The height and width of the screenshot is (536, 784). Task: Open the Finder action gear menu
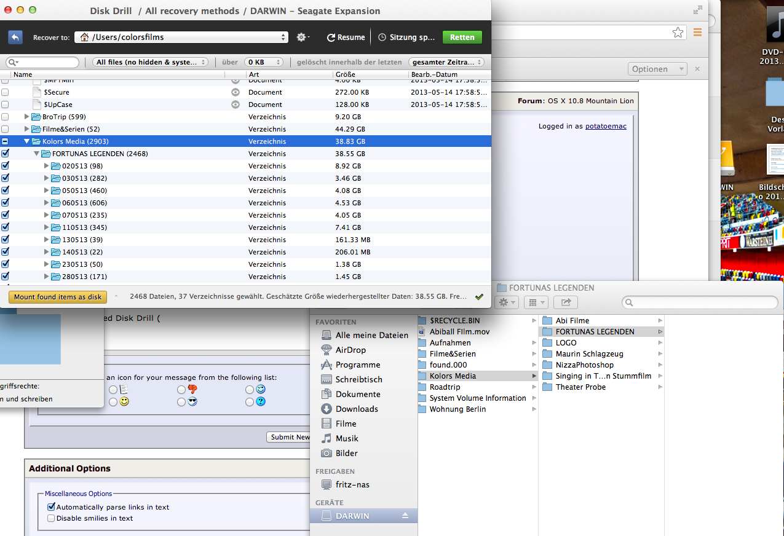[x=507, y=302]
